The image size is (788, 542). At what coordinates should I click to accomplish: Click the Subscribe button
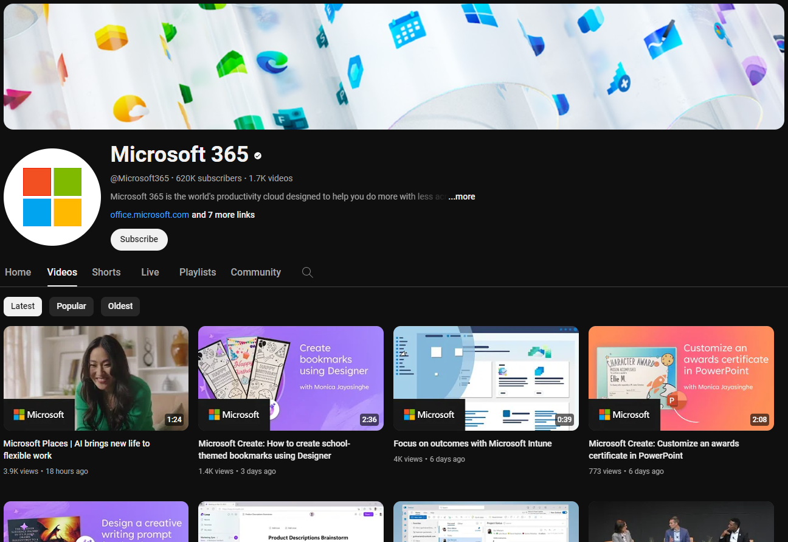[x=139, y=239]
